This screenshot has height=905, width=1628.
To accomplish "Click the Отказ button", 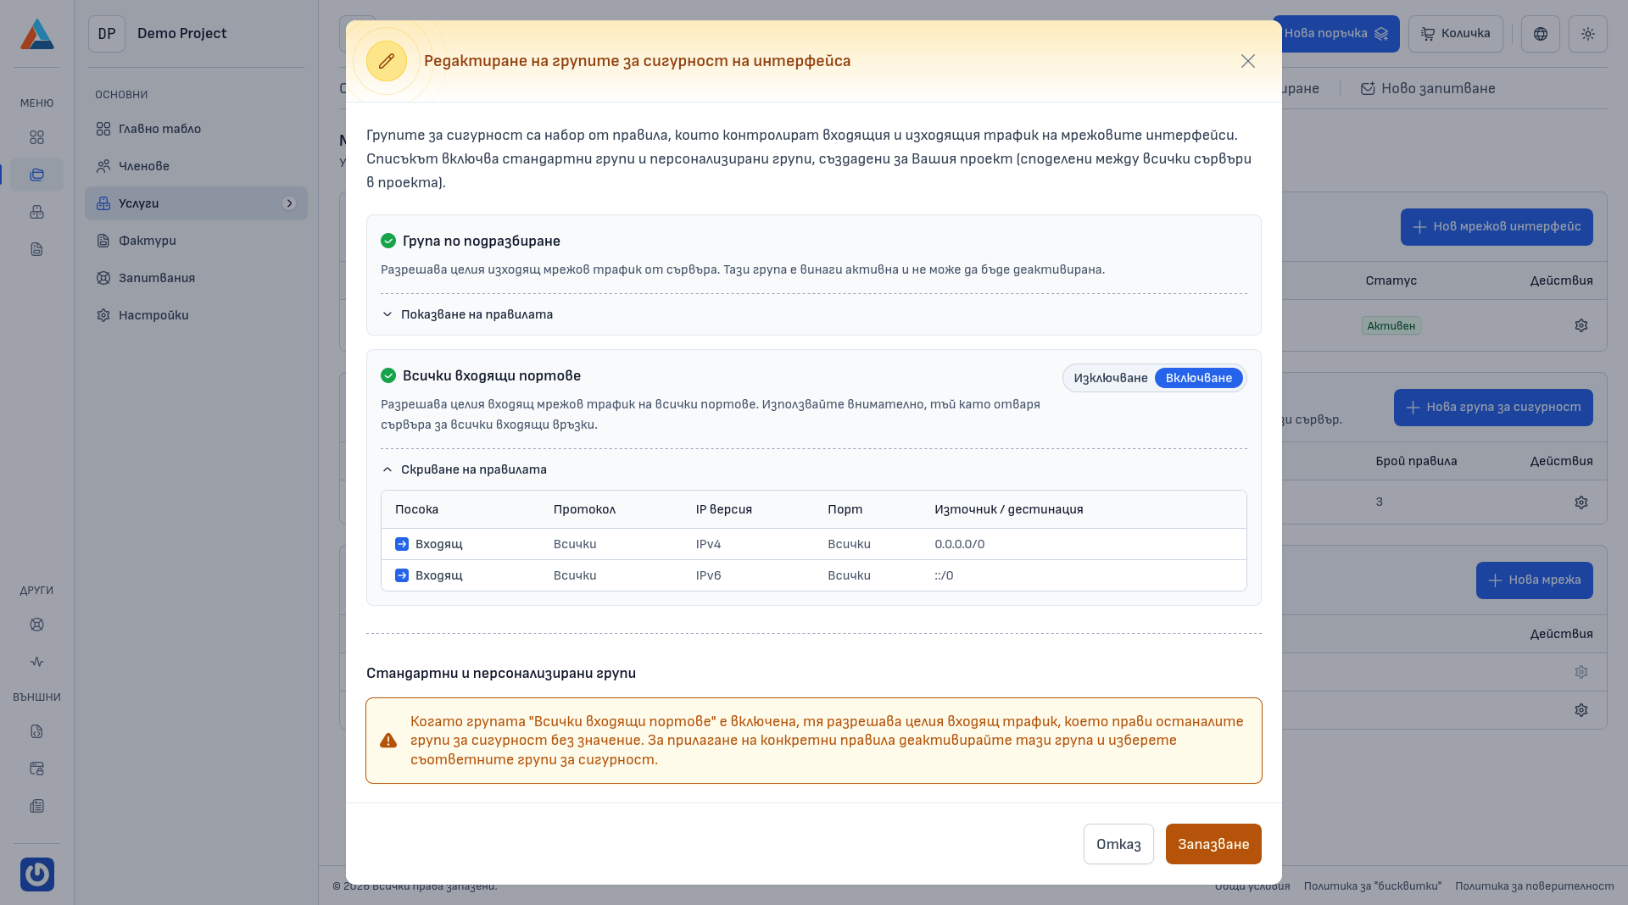I will pyautogui.click(x=1118, y=844).
